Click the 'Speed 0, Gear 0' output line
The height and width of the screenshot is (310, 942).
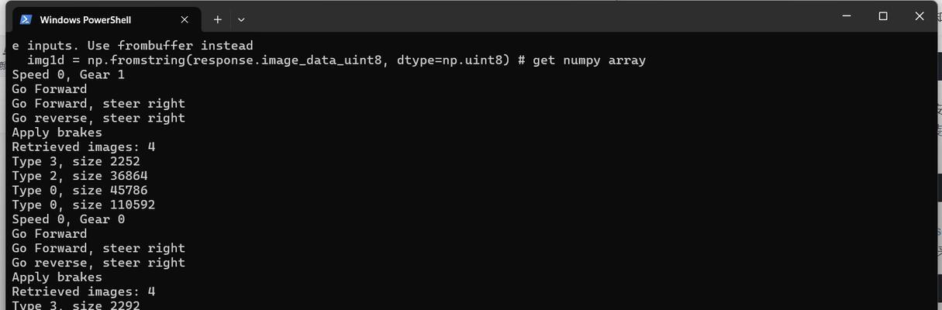[x=68, y=219]
